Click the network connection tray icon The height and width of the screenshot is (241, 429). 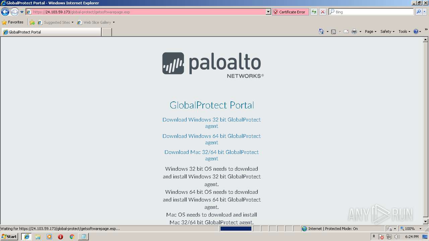tap(389, 237)
